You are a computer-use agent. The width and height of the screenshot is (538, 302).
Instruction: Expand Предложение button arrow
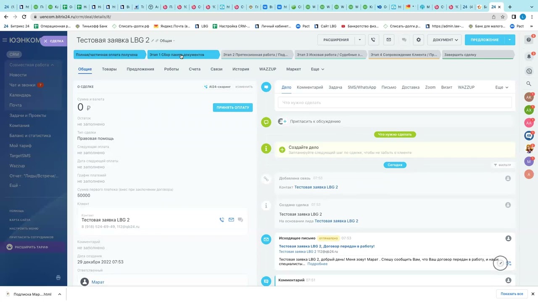point(509,40)
